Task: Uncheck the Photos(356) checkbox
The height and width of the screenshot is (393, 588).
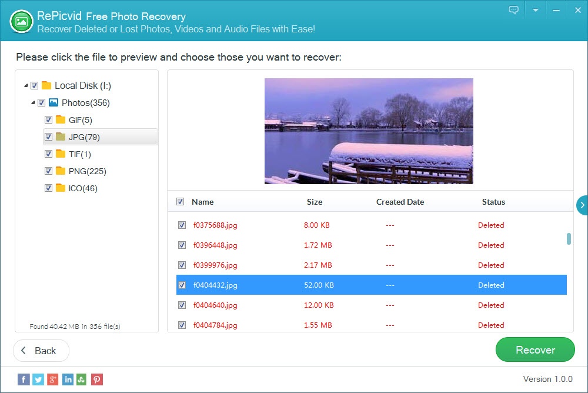Action: coord(42,102)
